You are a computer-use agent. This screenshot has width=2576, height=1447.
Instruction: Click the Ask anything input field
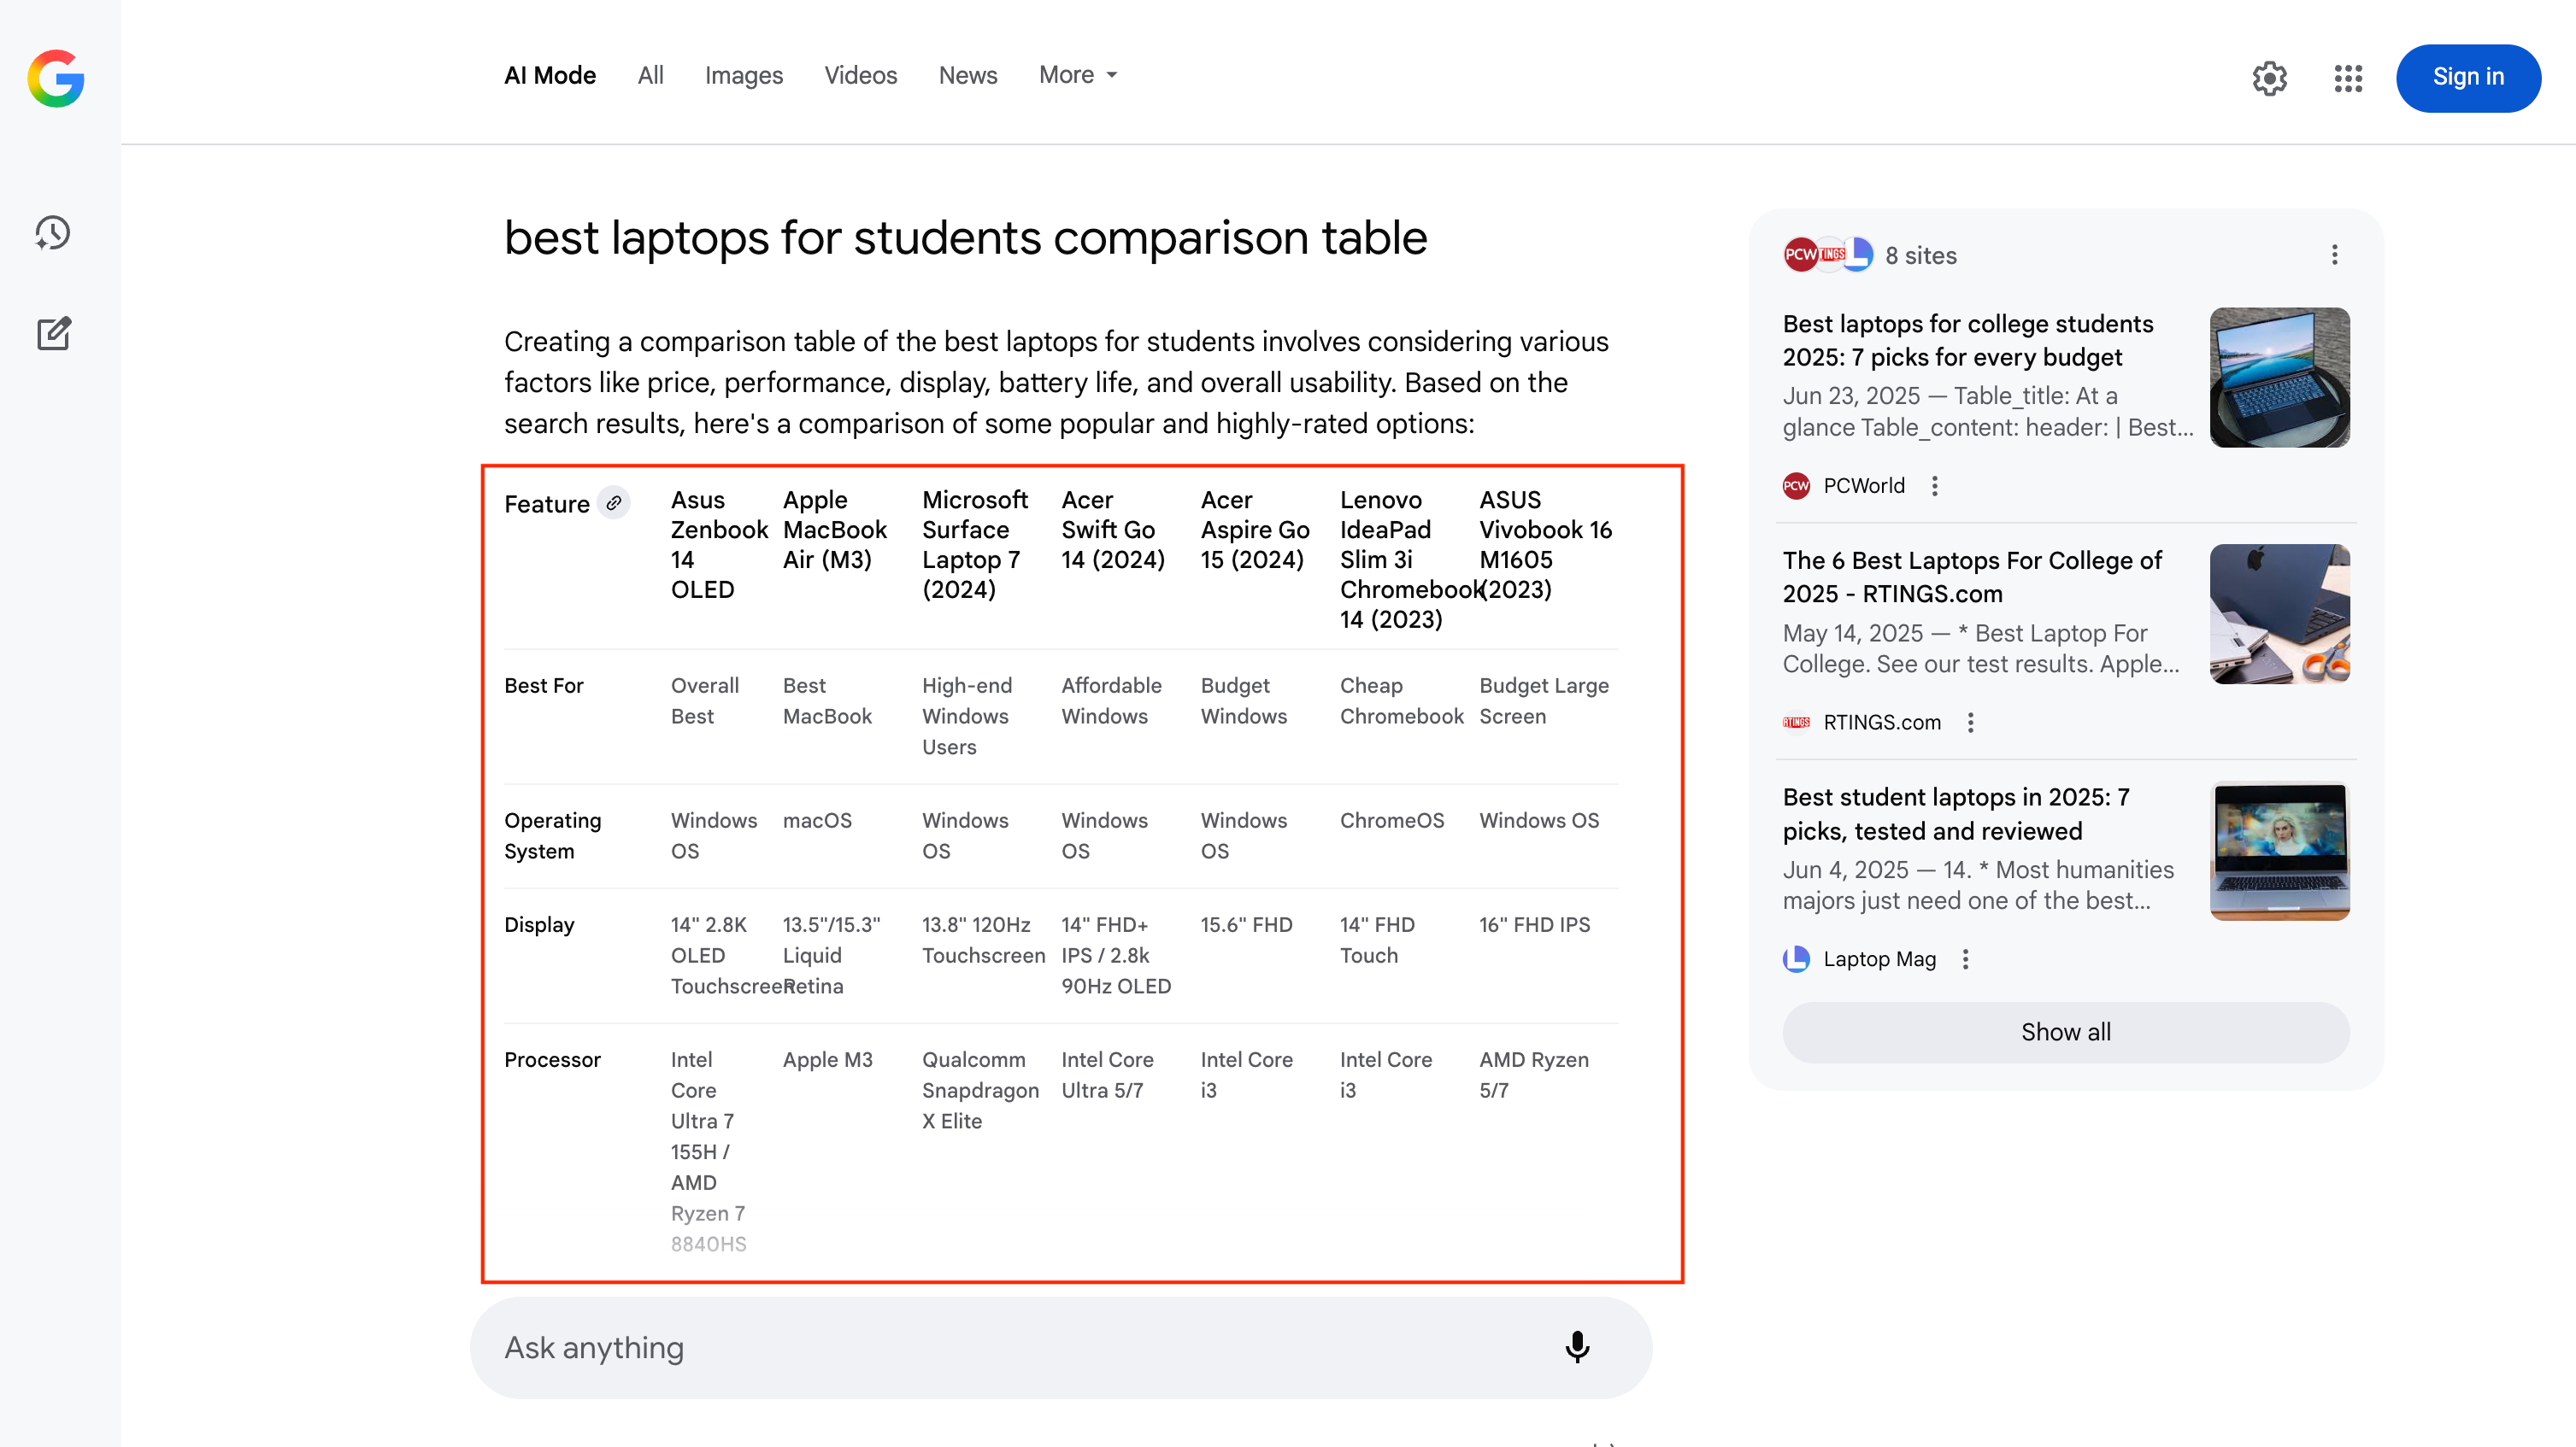tap(1000, 1346)
